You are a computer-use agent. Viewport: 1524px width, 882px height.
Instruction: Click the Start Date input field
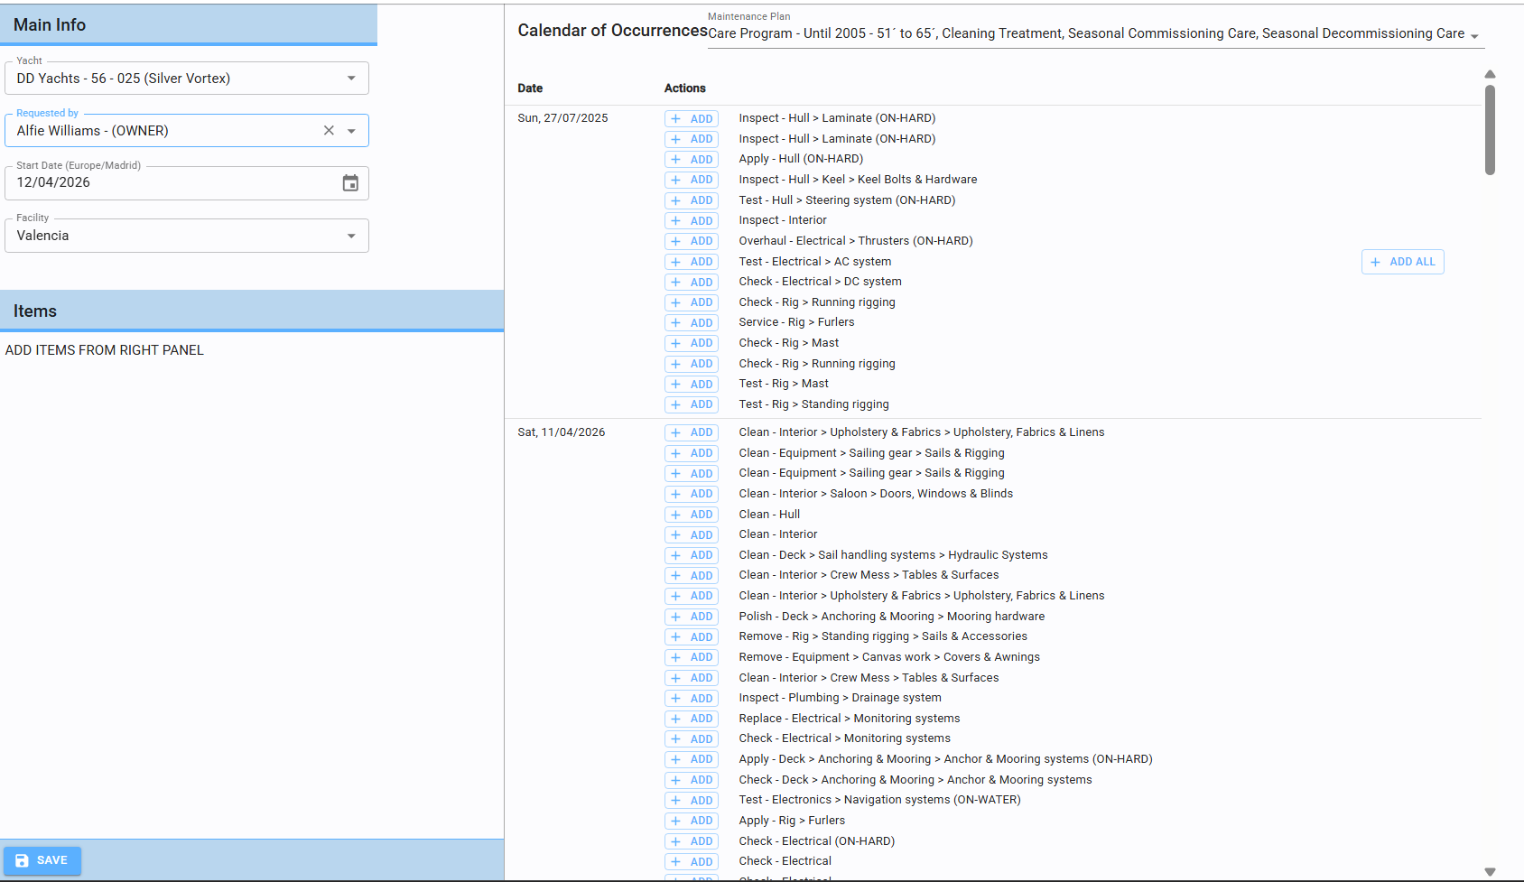tap(172, 183)
